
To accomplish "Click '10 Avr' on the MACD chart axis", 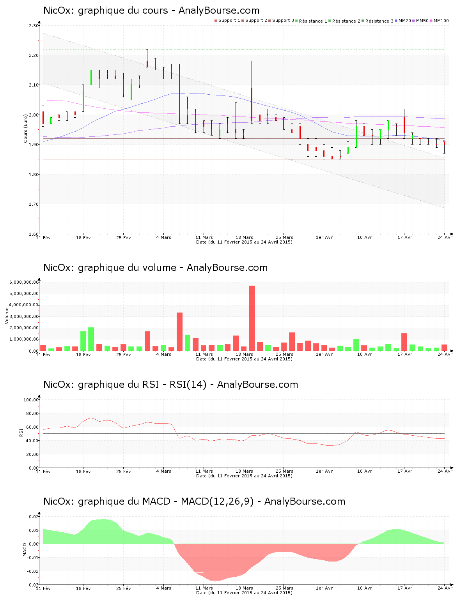I will (365, 588).
